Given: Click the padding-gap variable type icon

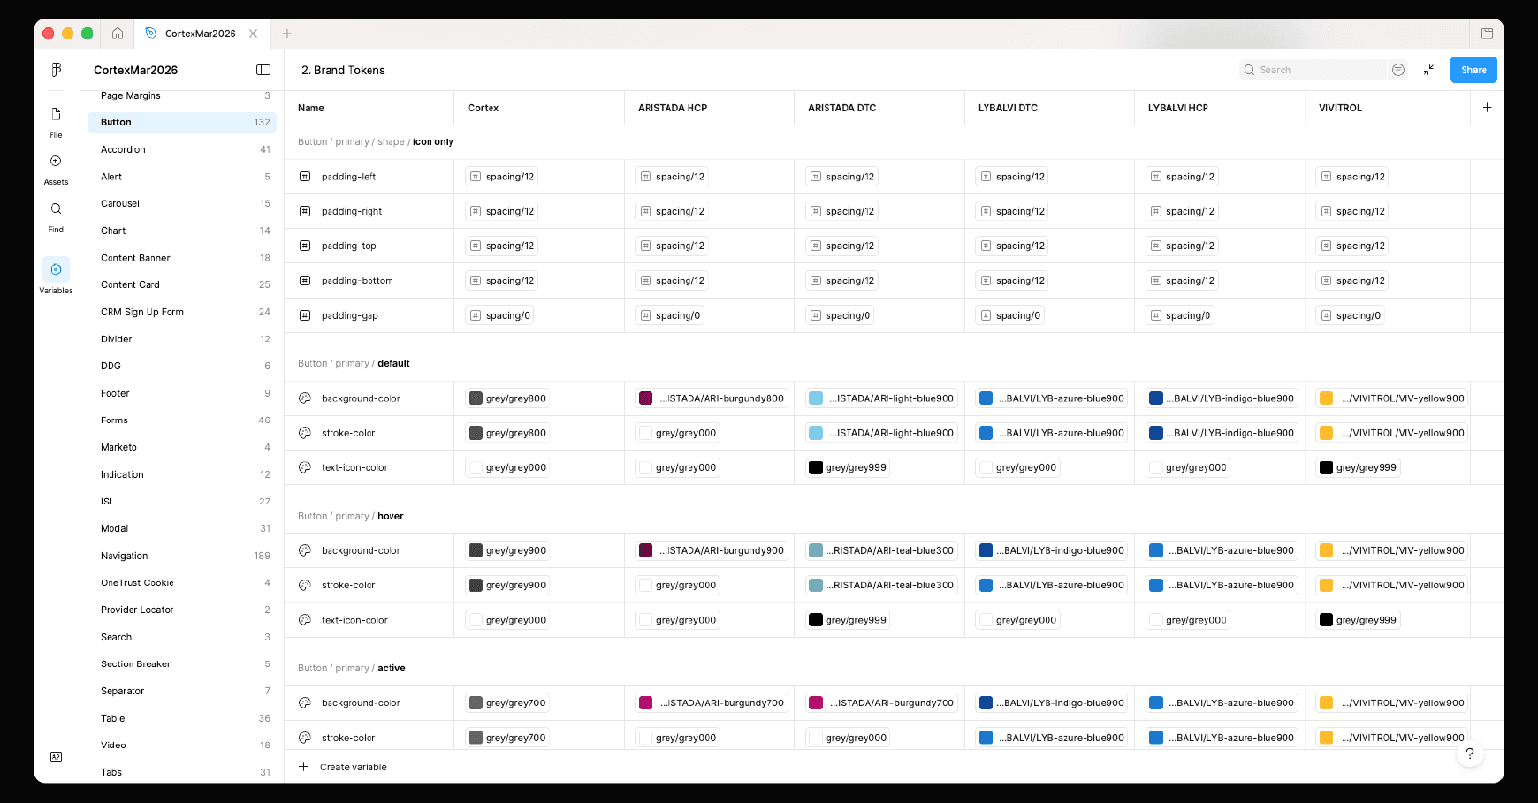Looking at the screenshot, I should [x=305, y=315].
